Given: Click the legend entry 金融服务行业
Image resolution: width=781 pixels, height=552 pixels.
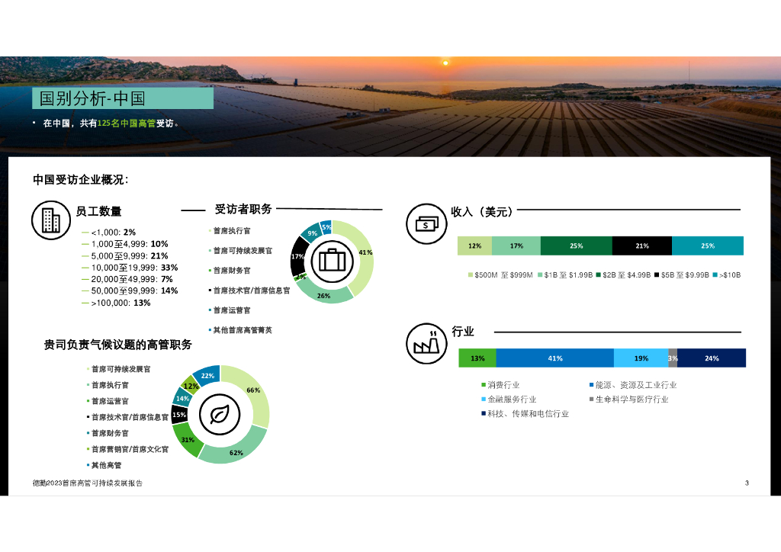Looking at the screenshot, I should (509, 400).
